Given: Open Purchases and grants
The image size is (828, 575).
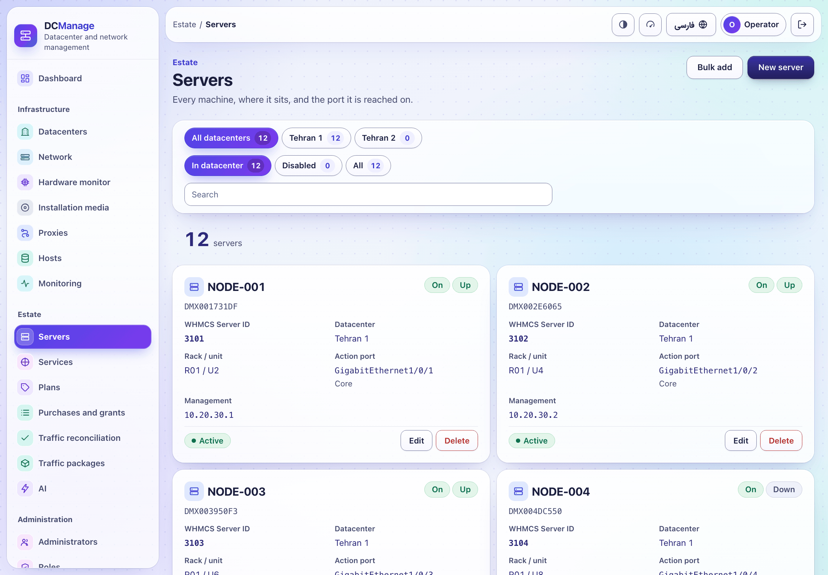Looking at the screenshot, I should [x=83, y=413].
